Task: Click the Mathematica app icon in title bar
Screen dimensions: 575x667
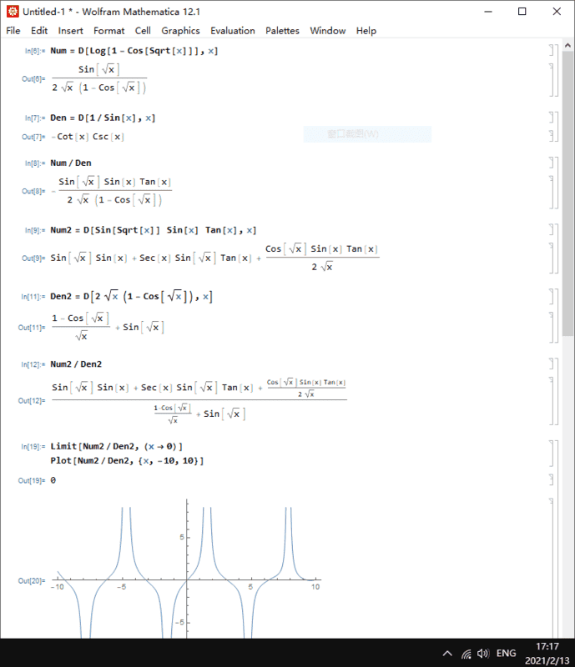Action: click(12, 12)
